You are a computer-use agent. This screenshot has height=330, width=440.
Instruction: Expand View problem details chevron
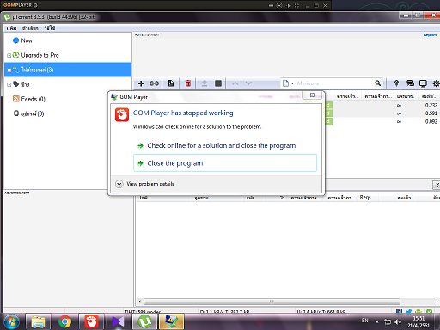119,184
